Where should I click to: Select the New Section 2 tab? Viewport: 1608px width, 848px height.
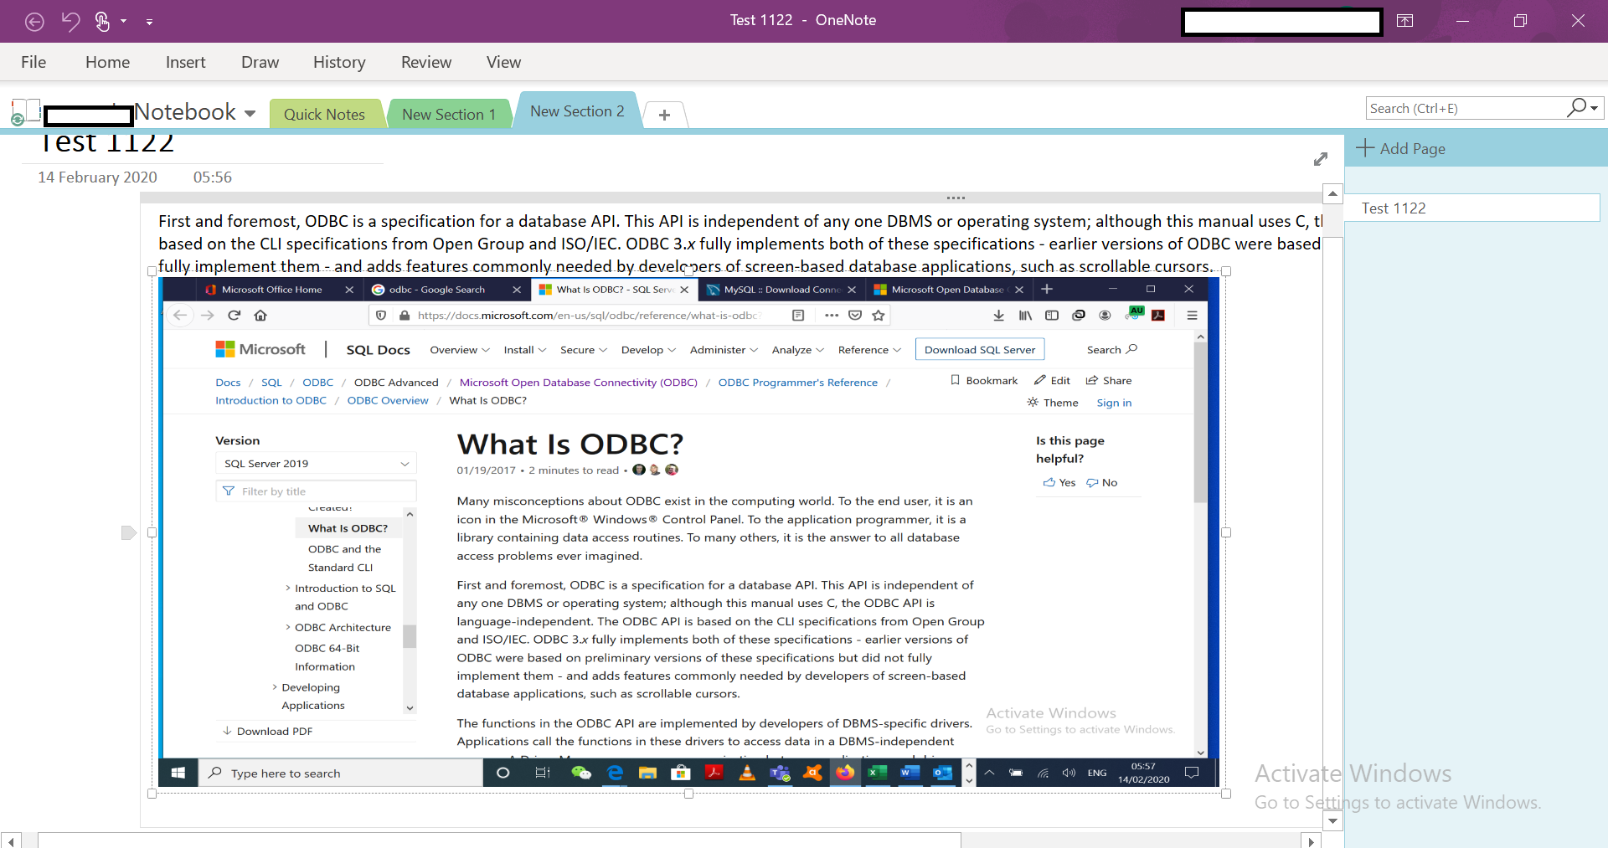tap(577, 111)
